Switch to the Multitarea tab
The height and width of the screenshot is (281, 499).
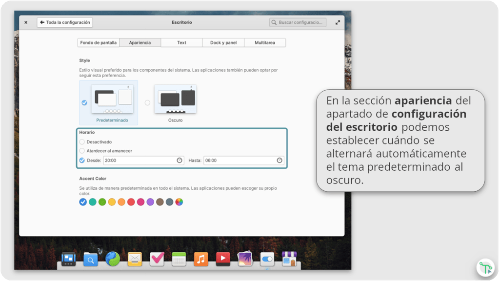click(x=265, y=43)
